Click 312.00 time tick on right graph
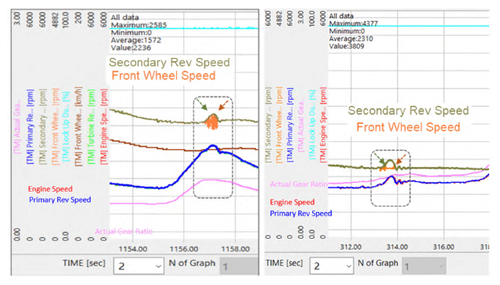 (x=351, y=247)
